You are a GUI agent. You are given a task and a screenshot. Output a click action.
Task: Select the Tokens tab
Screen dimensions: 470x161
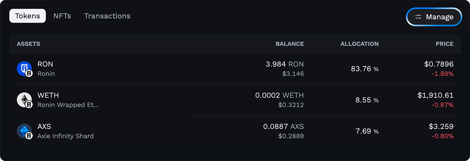point(27,16)
